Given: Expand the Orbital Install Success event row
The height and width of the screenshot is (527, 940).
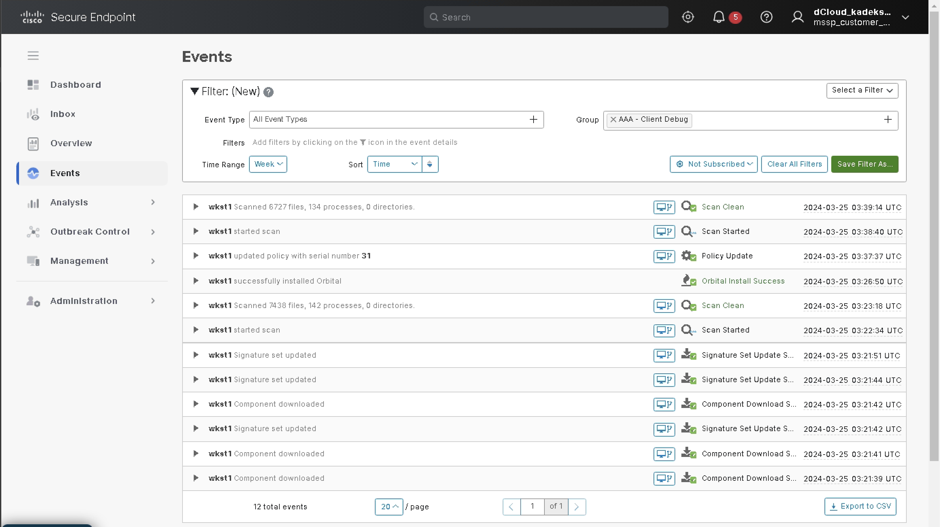Looking at the screenshot, I should pyautogui.click(x=196, y=281).
